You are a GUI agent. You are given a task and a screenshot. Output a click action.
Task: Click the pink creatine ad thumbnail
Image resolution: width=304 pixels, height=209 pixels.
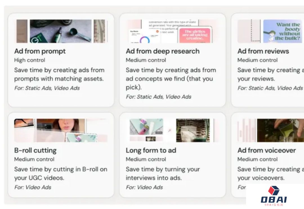point(195,35)
